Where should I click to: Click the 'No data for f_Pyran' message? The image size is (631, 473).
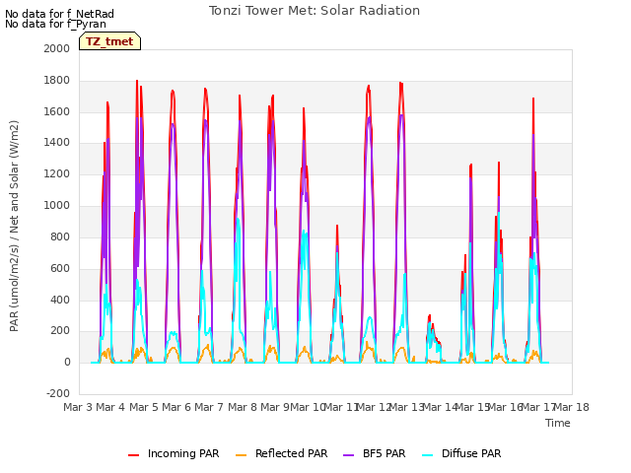55,24
